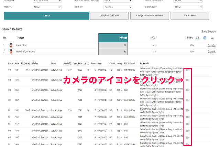Open video for CU 83.9 Called Strike
Screen dimensions: 220x147
(x=187, y=100)
